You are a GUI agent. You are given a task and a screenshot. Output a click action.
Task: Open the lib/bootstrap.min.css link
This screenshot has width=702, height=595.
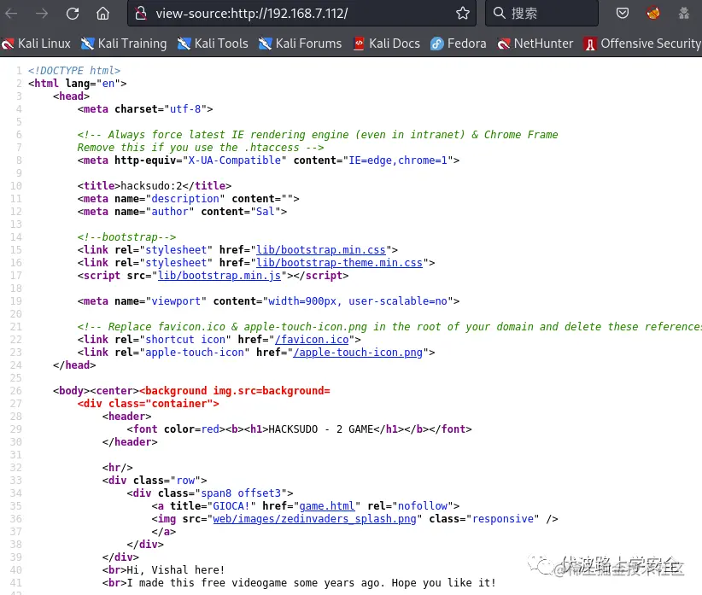coord(320,250)
